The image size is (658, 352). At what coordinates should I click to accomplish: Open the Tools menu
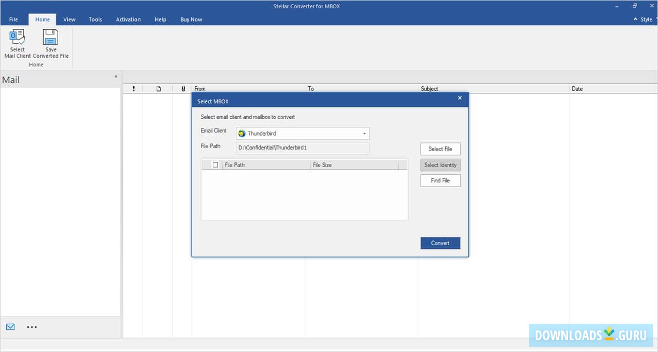95,19
